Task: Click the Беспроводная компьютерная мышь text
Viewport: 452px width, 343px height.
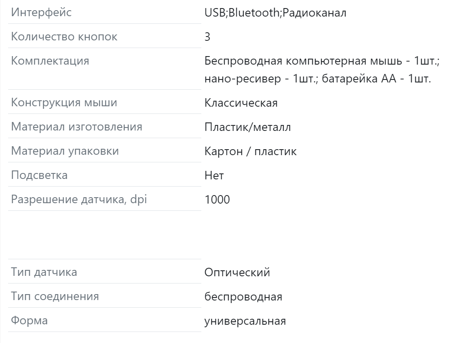Action: [x=303, y=61]
